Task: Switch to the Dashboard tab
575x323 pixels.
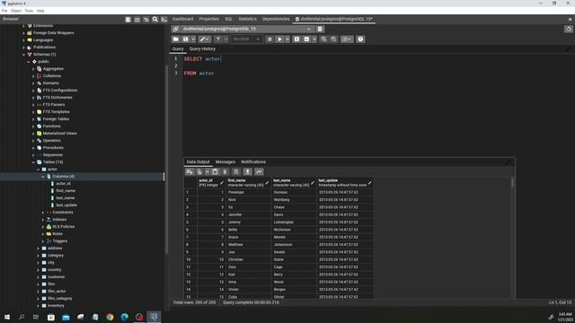Action: pos(182,19)
